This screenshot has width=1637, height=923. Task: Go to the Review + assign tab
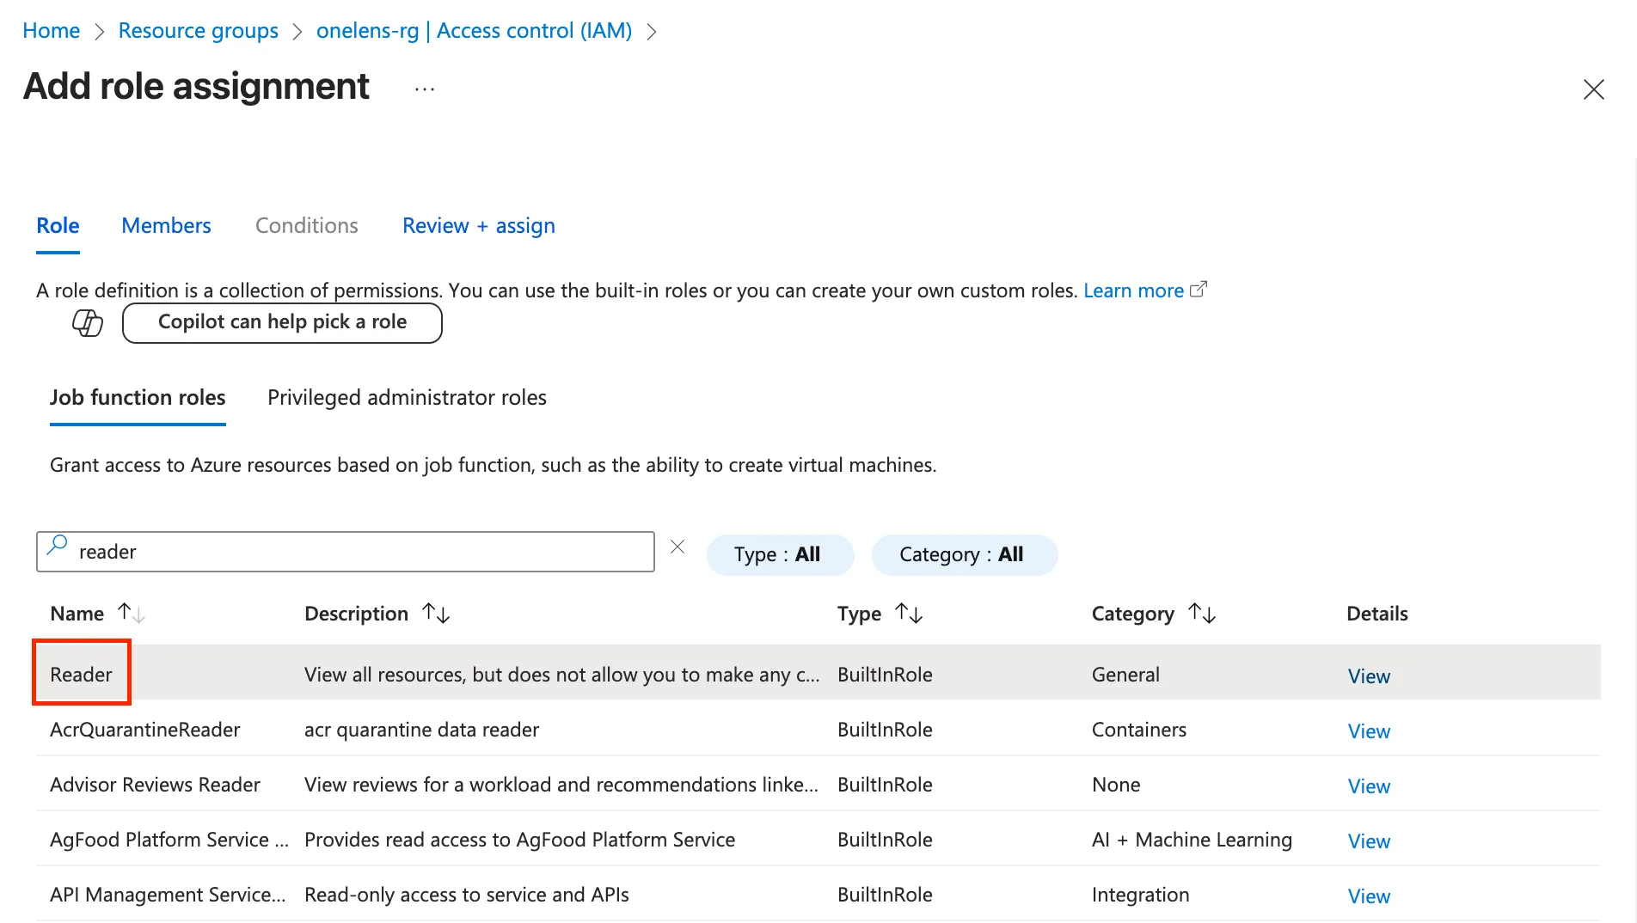(478, 226)
